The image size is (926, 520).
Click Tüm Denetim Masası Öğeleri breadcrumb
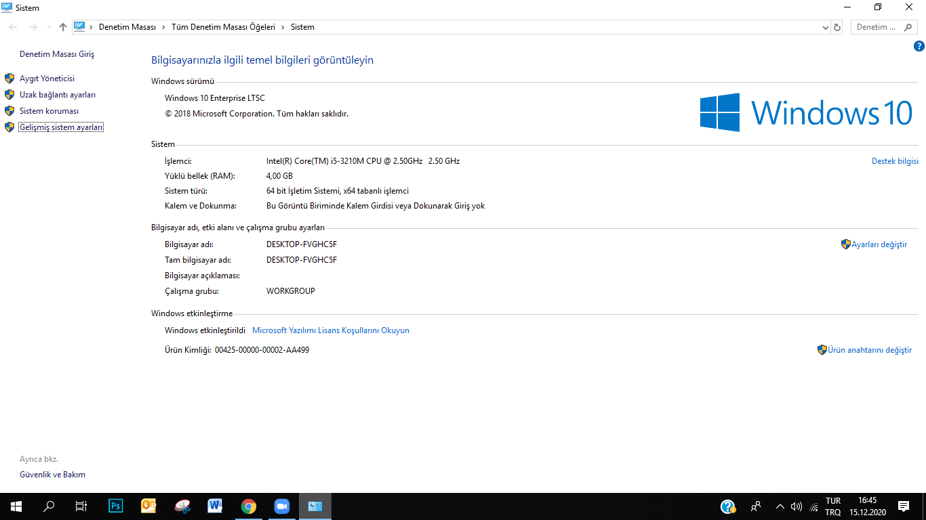click(223, 27)
